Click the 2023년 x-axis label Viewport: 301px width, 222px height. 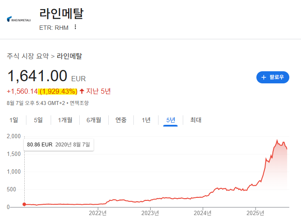tap(150, 213)
